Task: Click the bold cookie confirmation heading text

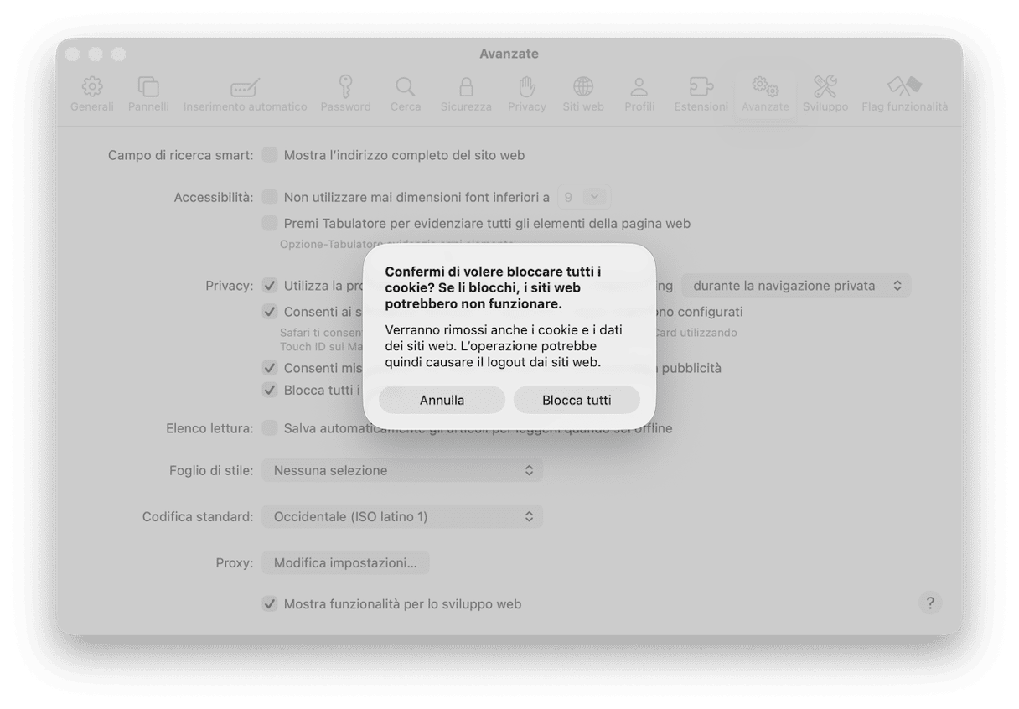Action: tap(493, 287)
